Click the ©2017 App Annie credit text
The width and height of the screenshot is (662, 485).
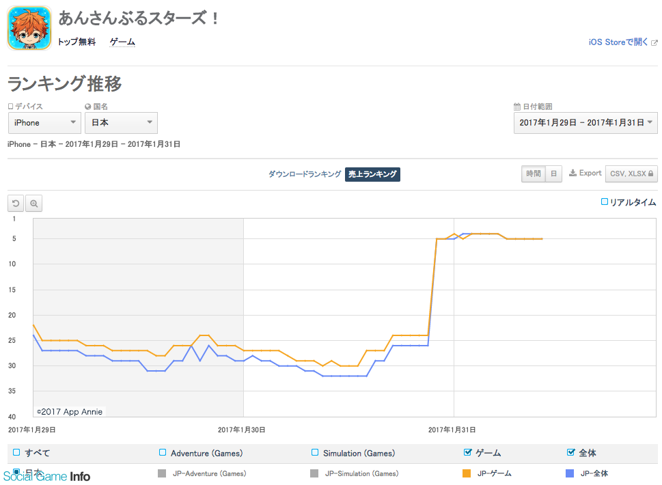tap(70, 411)
